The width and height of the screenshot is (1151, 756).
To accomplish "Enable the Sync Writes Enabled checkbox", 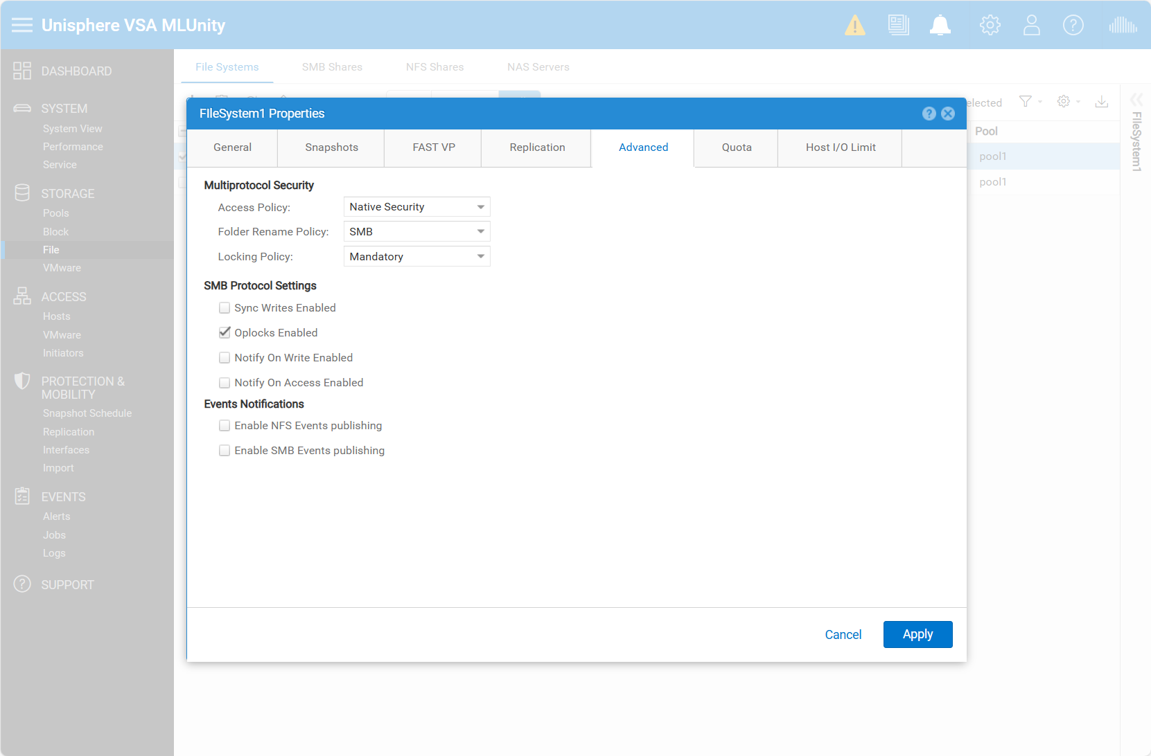I will [225, 308].
